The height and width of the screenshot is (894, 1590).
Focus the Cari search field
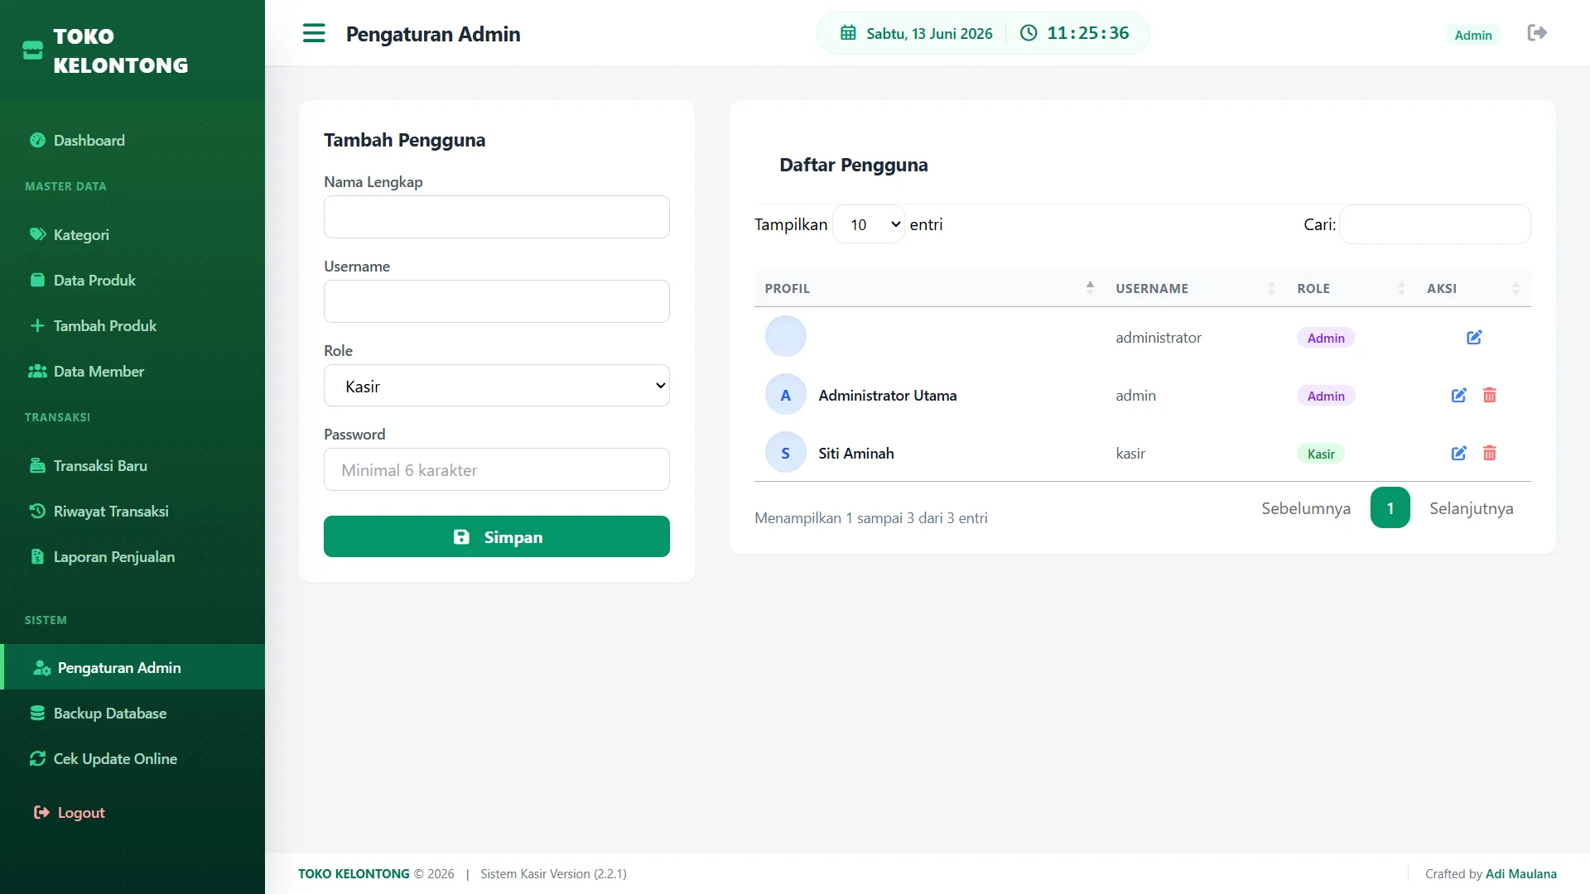click(x=1434, y=224)
